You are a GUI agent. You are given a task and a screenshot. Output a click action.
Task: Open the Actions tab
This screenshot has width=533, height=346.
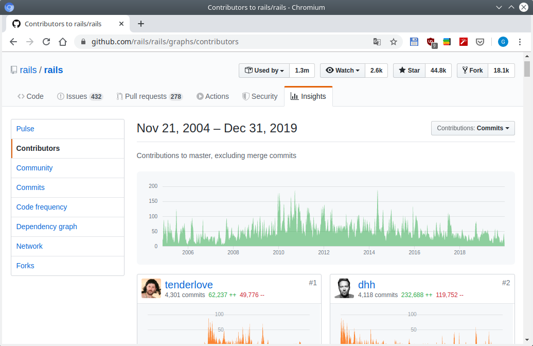213,96
